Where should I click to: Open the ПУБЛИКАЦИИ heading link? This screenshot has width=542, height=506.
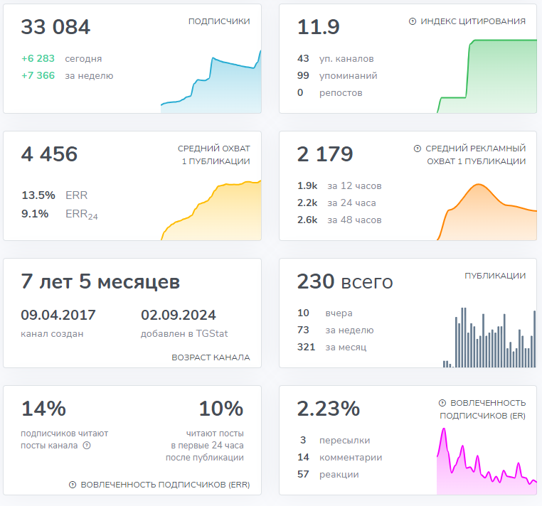(495, 276)
